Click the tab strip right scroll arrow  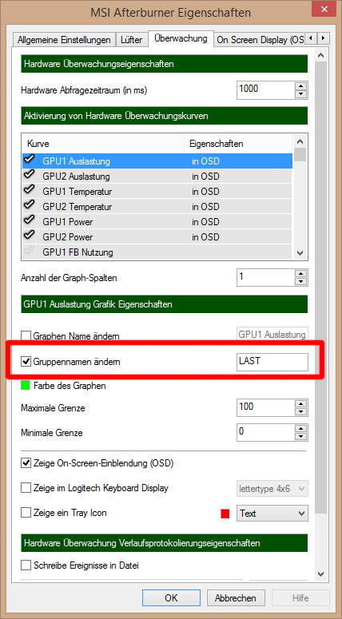[x=324, y=38]
